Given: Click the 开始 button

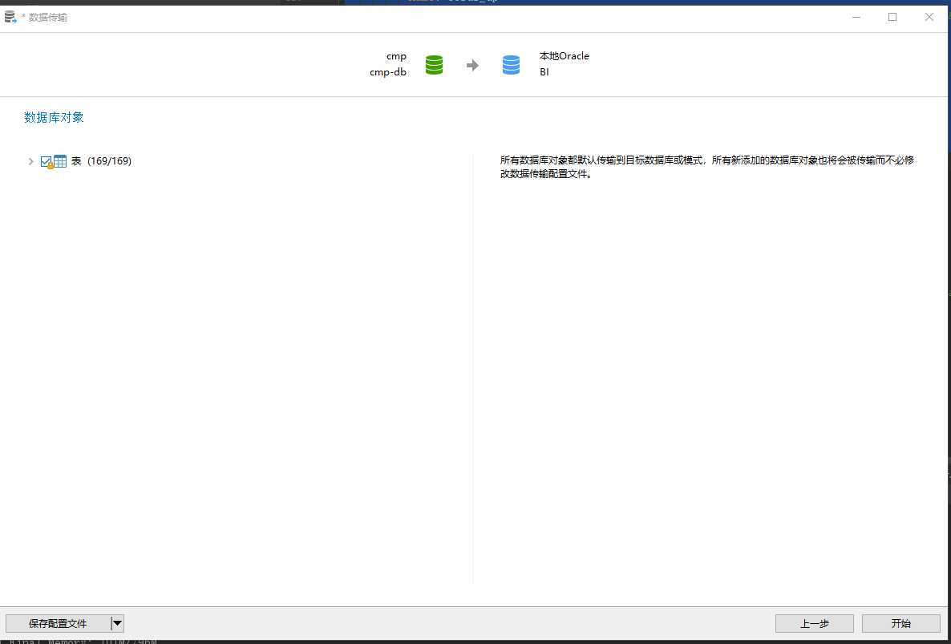Looking at the screenshot, I should [x=901, y=623].
